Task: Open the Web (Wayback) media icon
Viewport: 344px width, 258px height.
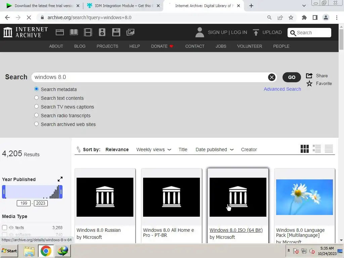Action: pos(60,32)
